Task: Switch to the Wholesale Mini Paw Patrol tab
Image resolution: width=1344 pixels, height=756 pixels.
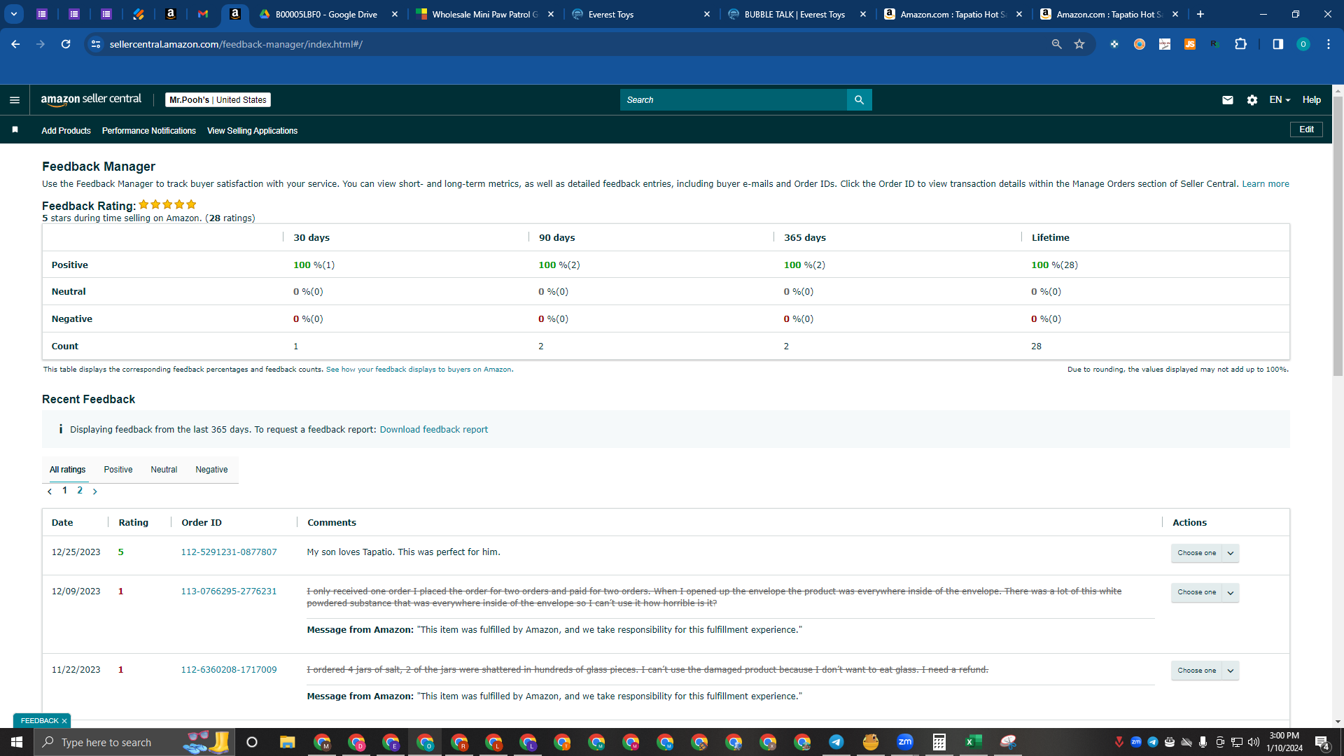Action: point(486,14)
